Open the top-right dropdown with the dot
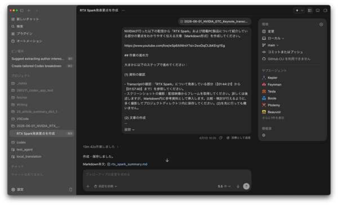 click(x=299, y=10)
